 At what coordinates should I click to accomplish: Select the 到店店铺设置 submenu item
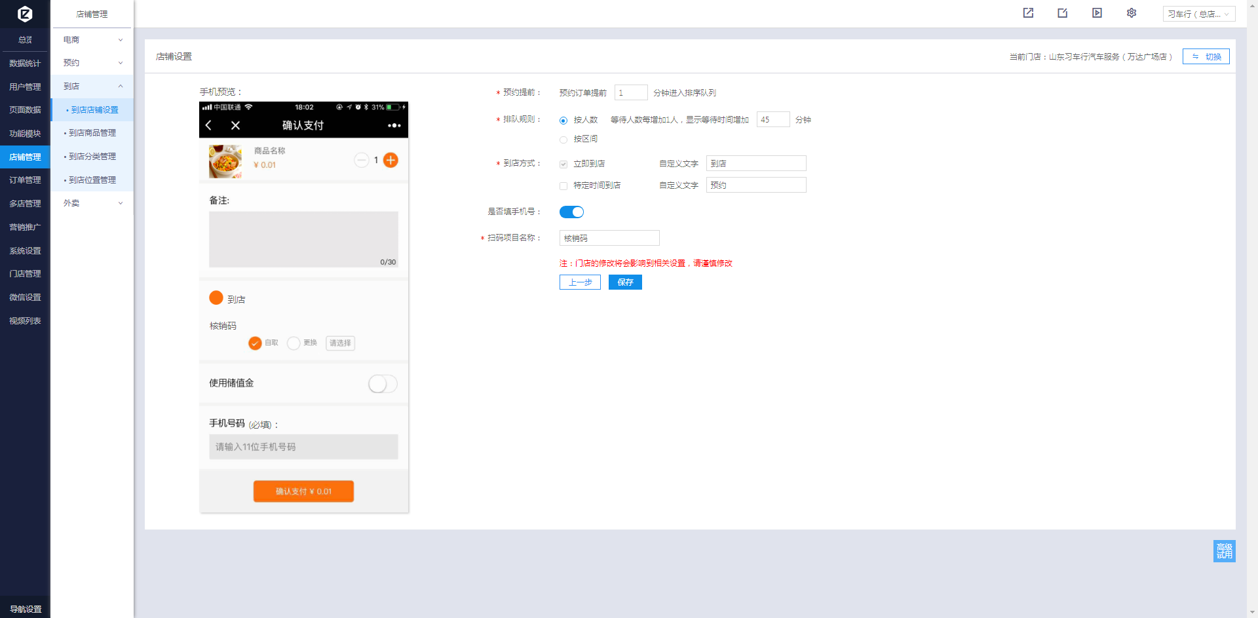[92, 110]
